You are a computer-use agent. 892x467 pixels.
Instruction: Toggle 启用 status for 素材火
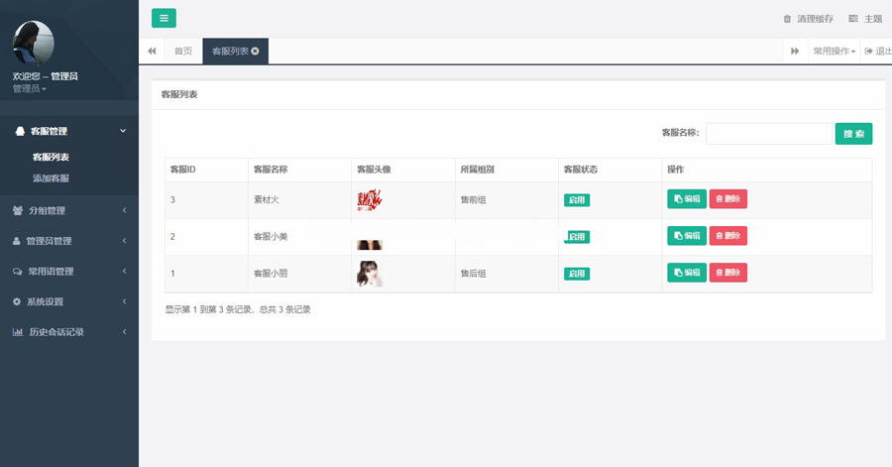coord(577,199)
